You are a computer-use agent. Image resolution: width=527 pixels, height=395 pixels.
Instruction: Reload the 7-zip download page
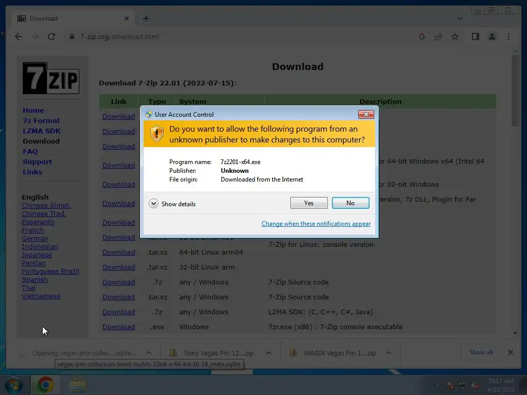click(x=51, y=37)
